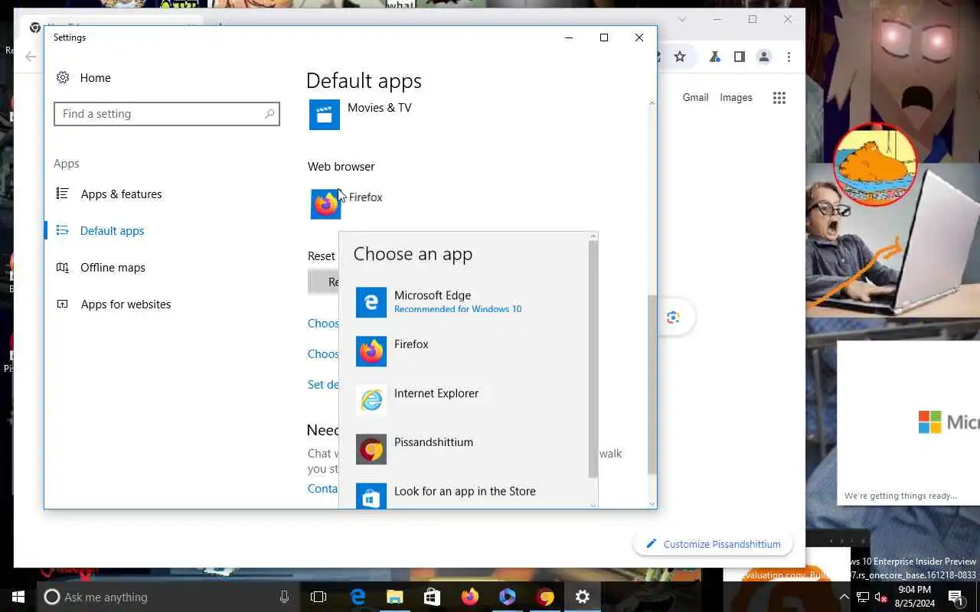Click the Movies & TV app icon
Viewport: 980px width, 612px height.
coord(325,115)
